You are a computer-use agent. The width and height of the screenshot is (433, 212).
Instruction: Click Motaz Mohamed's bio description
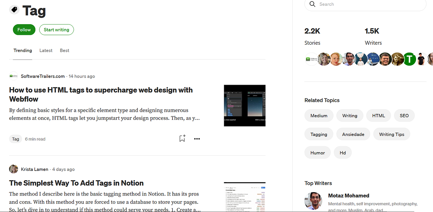pos(373,207)
